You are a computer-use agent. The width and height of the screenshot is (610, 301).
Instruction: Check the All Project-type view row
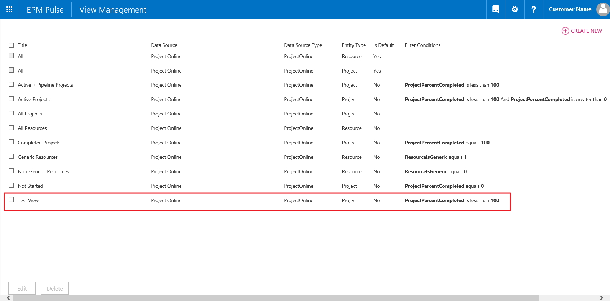[11, 70]
